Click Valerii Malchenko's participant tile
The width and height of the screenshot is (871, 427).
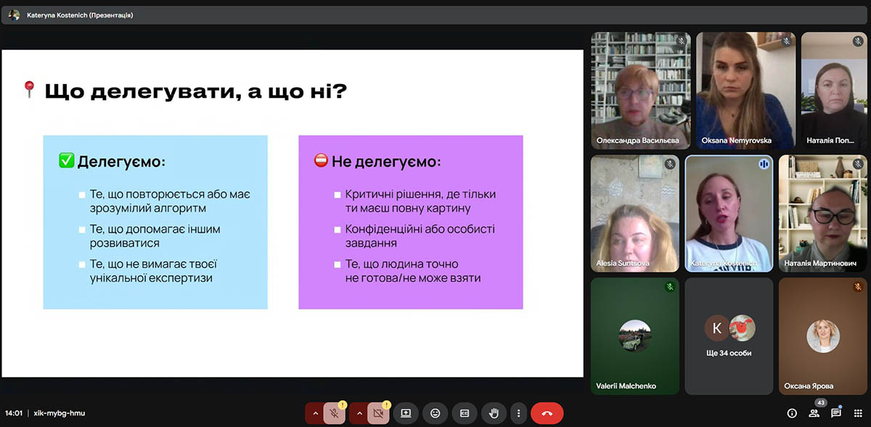click(635, 336)
